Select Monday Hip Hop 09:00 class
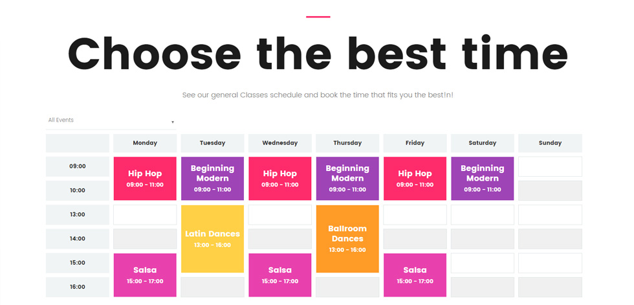 tap(145, 178)
